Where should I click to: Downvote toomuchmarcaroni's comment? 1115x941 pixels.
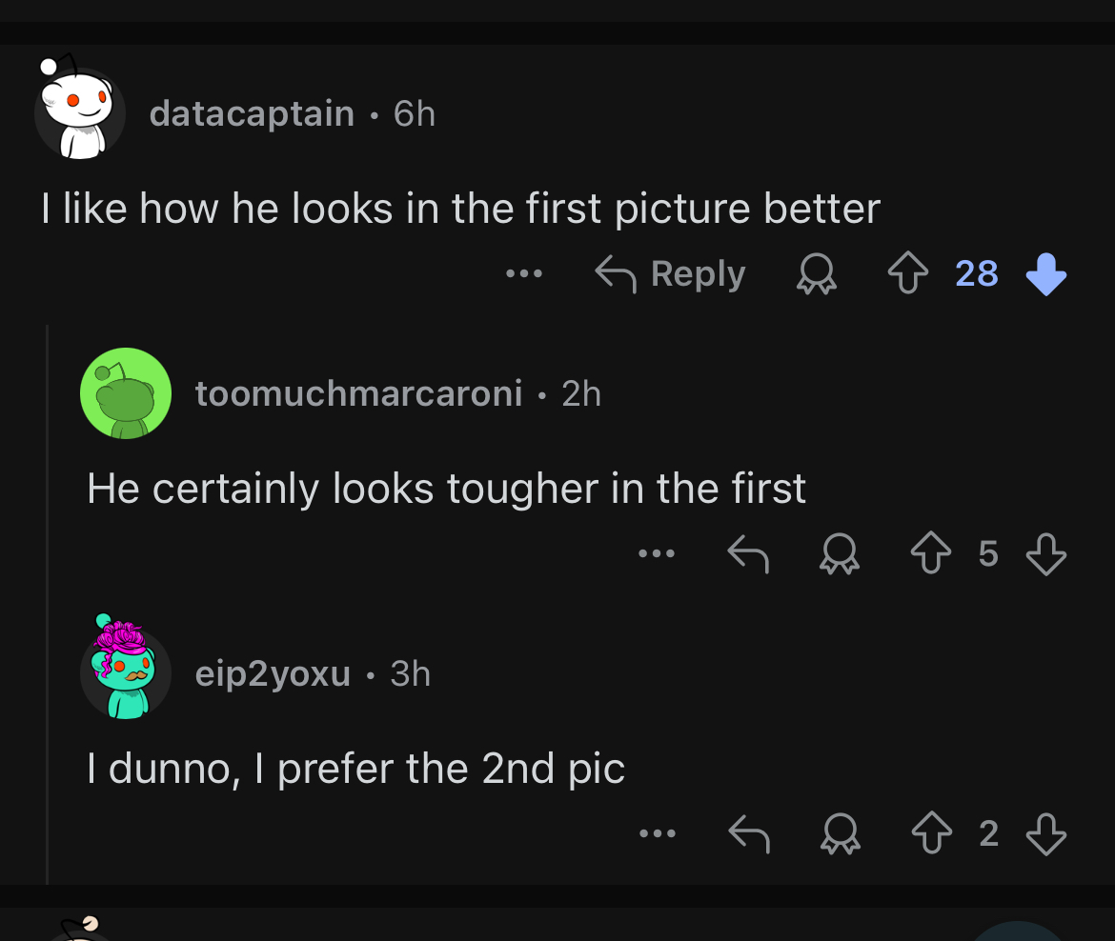[x=1045, y=553]
